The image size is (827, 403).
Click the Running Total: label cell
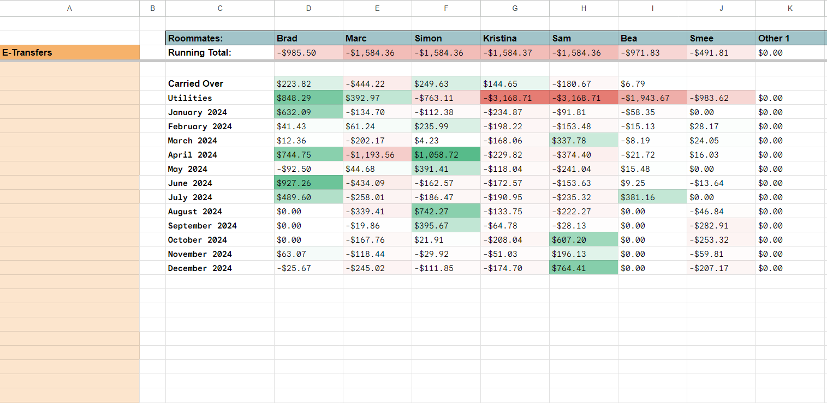(219, 53)
